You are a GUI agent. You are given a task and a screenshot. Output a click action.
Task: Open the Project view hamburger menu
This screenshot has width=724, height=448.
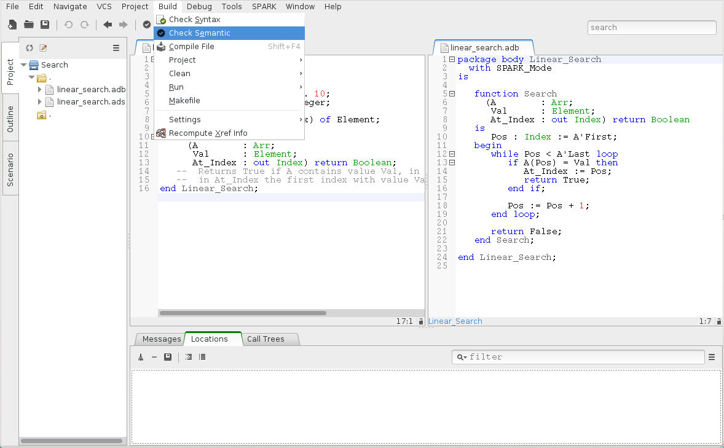coord(116,48)
